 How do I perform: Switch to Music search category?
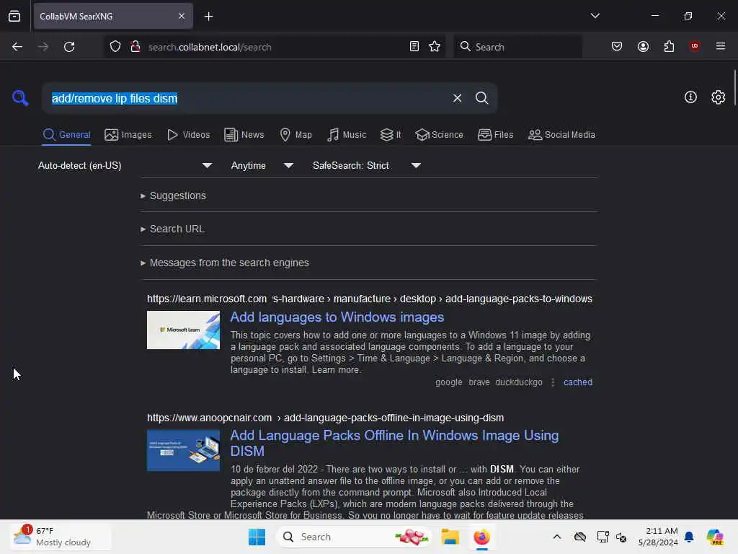tap(347, 135)
